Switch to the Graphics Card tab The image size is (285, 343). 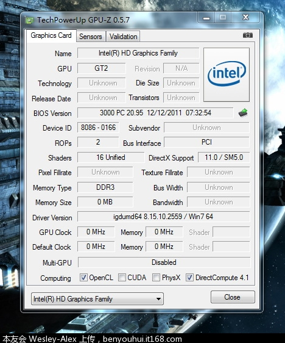pos(51,35)
